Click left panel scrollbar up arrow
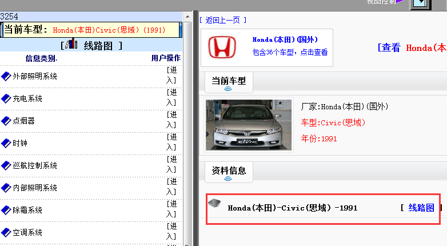This screenshot has width=447, height=246. 187,17
